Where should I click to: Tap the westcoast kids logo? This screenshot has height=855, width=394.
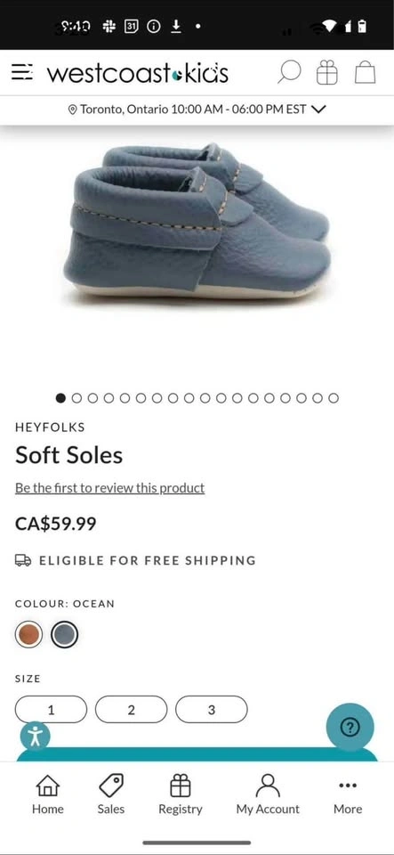coord(138,73)
